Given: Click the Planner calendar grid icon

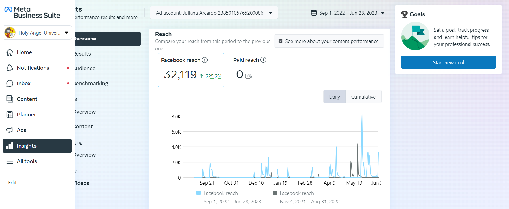Looking at the screenshot, I should pyautogui.click(x=10, y=115).
